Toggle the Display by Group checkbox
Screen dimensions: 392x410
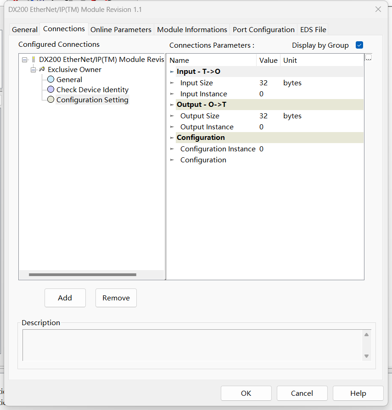(359, 45)
